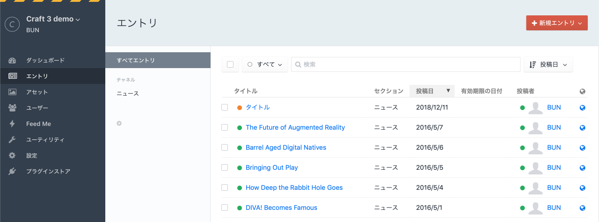Click the globe icon in table header
This screenshot has width=599, height=222.
click(x=582, y=91)
